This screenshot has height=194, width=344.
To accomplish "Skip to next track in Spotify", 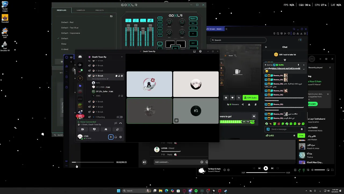I will pos(272,168).
